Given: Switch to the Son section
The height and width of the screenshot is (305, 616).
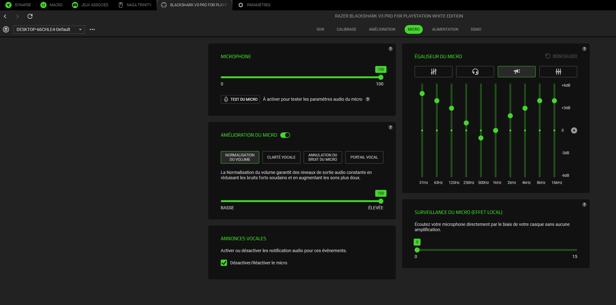Looking at the screenshot, I should [x=320, y=29].
